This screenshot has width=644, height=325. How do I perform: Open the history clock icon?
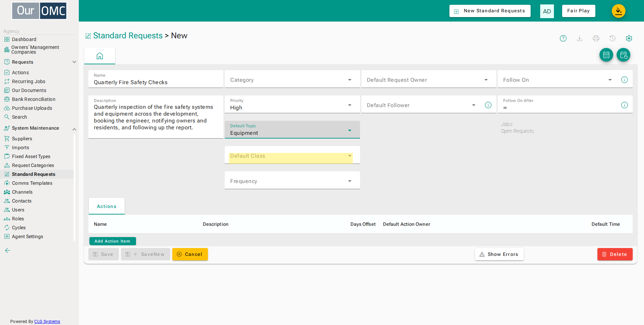612,38
